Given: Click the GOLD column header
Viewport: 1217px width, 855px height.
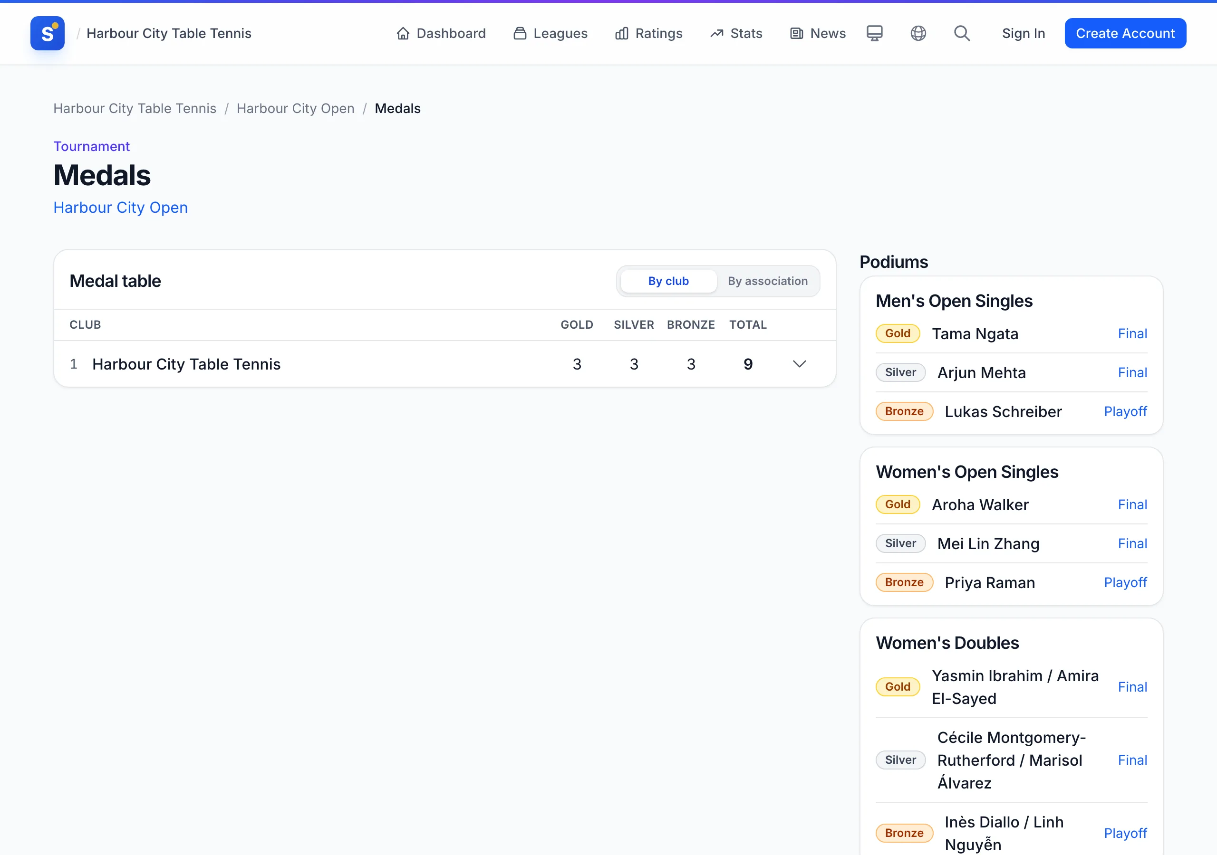Looking at the screenshot, I should click(577, 325).
